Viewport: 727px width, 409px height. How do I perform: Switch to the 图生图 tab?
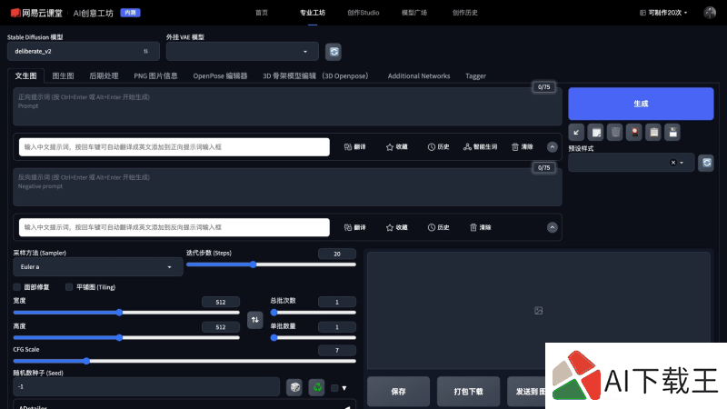pyautogui.click(x=63, y=76)
